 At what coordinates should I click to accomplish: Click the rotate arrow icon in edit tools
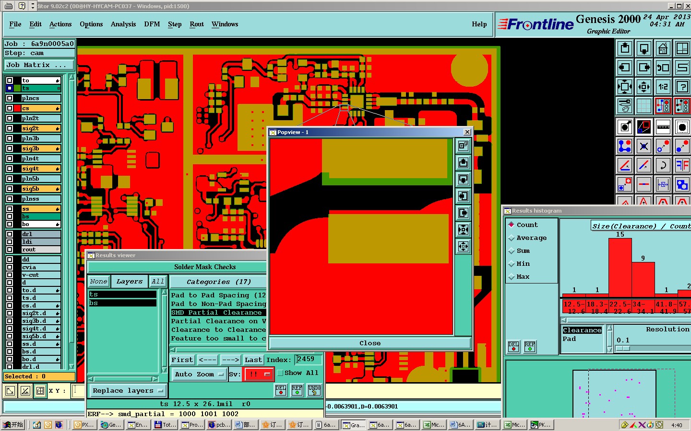tap(663, 165)
